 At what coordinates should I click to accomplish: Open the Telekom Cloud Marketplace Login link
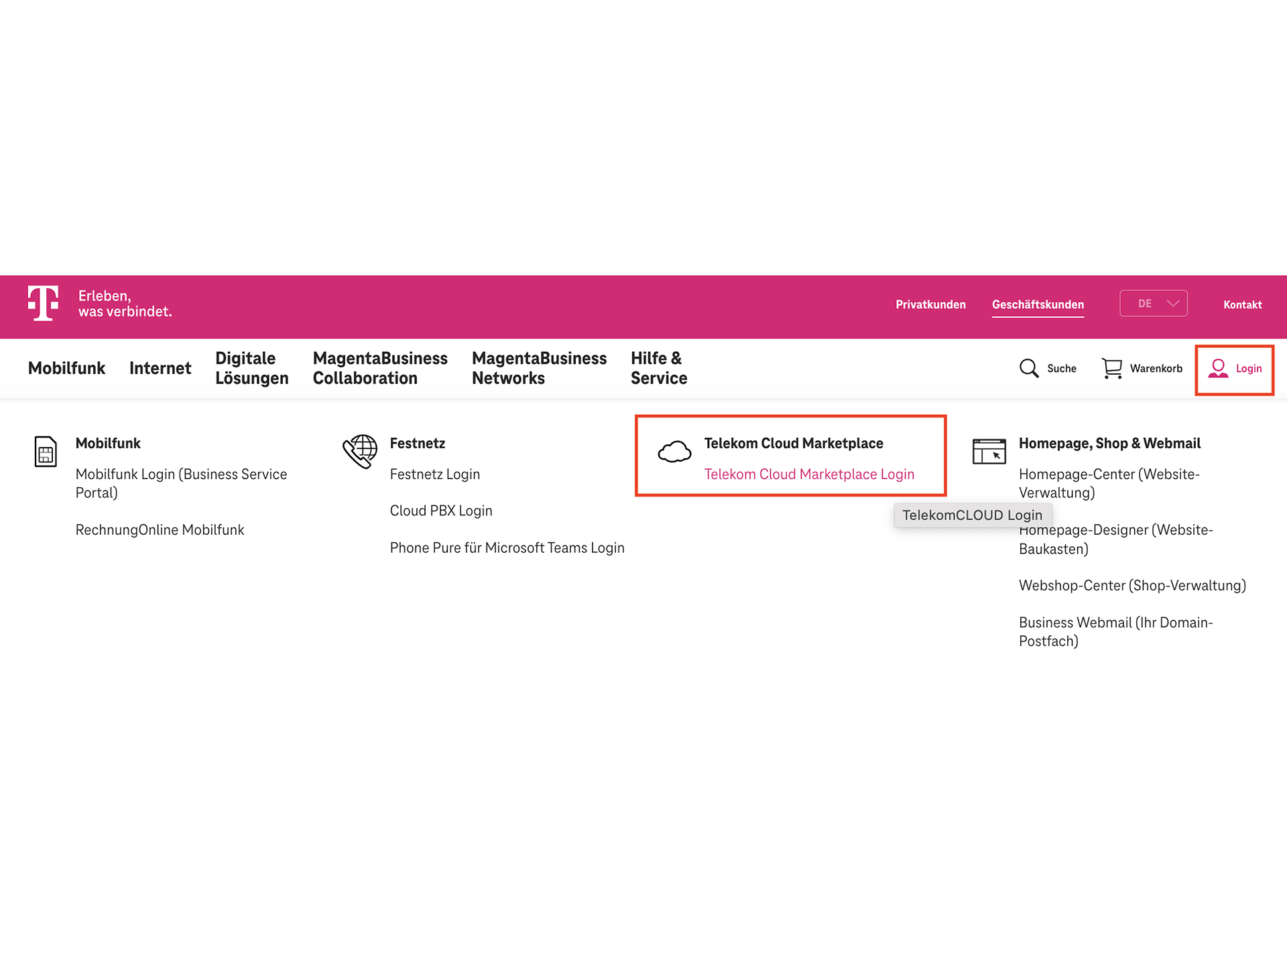click(808, 474)
